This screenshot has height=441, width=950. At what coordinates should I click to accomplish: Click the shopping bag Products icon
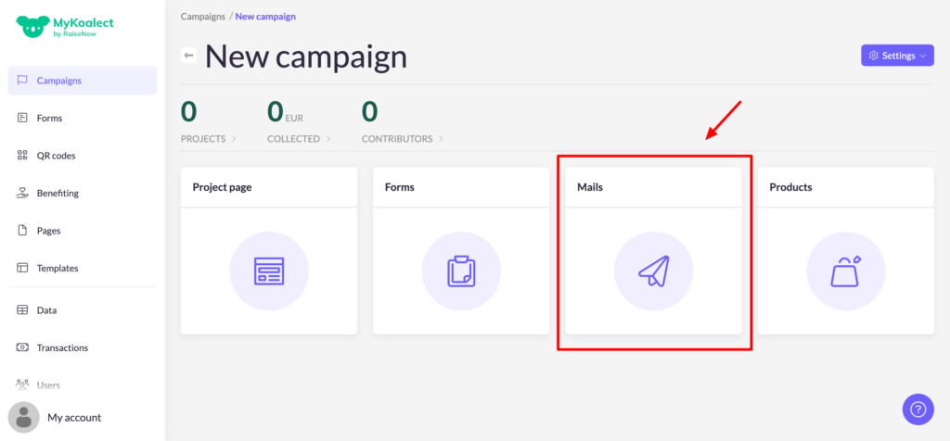pos(845,271)
